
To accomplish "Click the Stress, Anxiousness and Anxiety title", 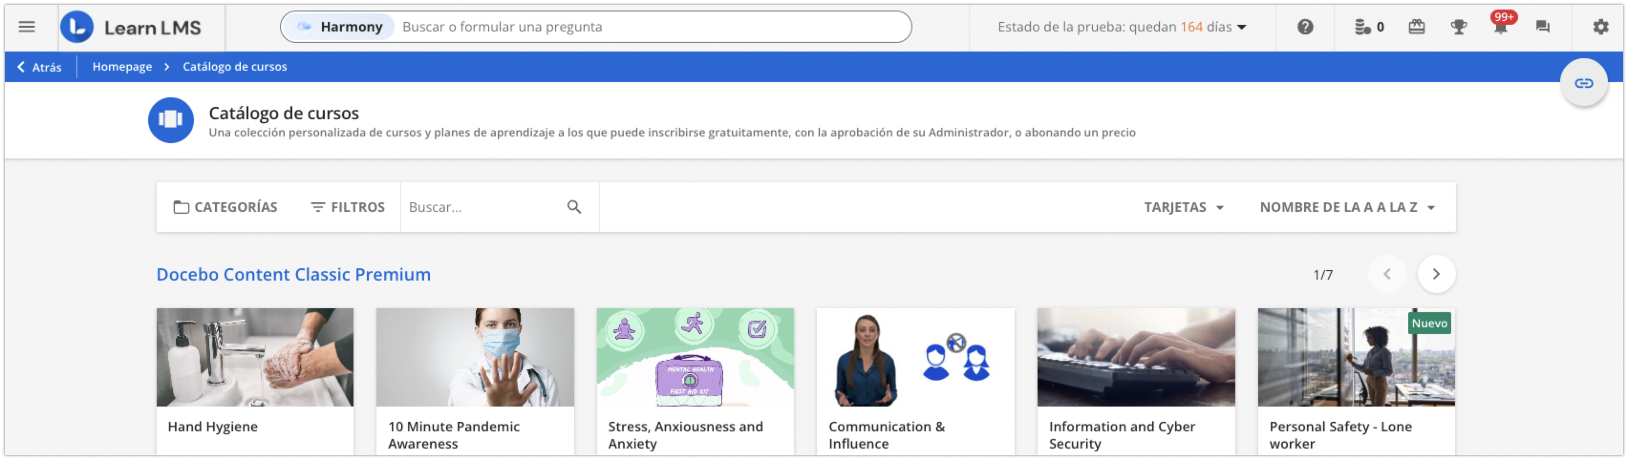I will point(685,435).
